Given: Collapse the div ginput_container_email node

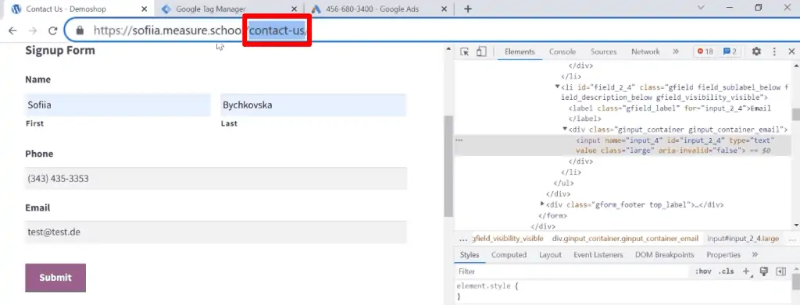Looking at the screenshot, I should click(565, 129).
